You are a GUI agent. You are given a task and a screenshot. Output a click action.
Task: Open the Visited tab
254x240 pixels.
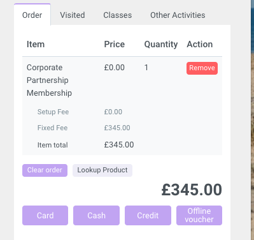pyautogui.click(x=73, y=15)
